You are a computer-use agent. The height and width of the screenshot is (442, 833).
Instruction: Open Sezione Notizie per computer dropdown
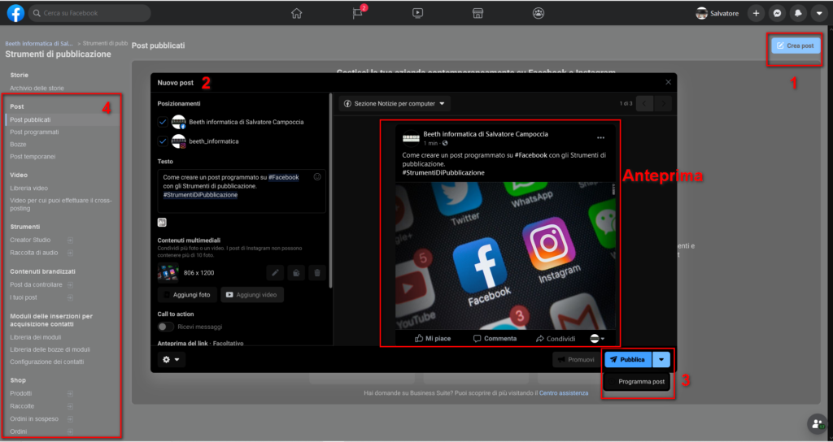click(x=395, y=103)
